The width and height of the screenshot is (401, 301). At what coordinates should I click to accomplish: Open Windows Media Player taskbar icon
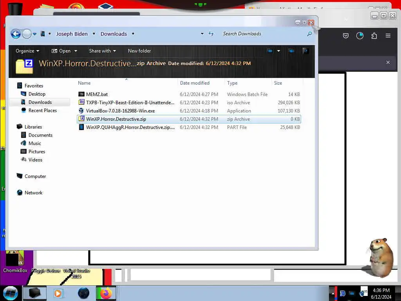[x=58, y=293]
